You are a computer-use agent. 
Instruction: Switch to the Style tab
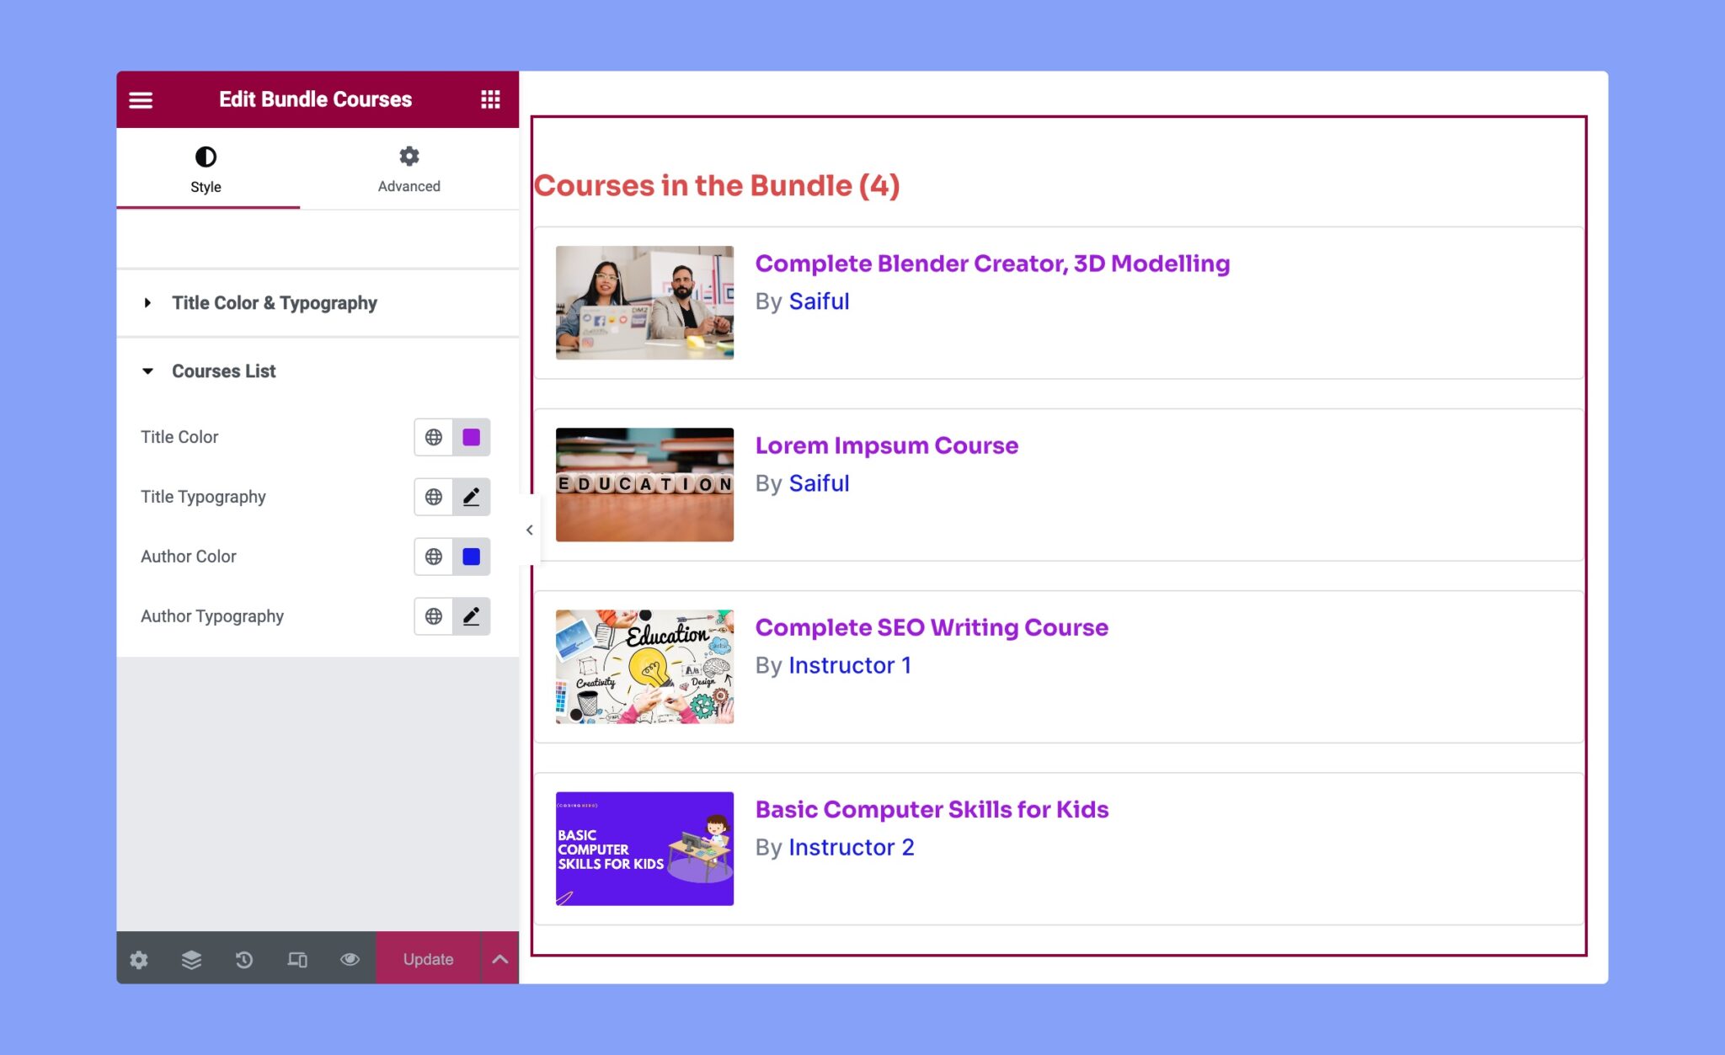(x=206, y=168)
